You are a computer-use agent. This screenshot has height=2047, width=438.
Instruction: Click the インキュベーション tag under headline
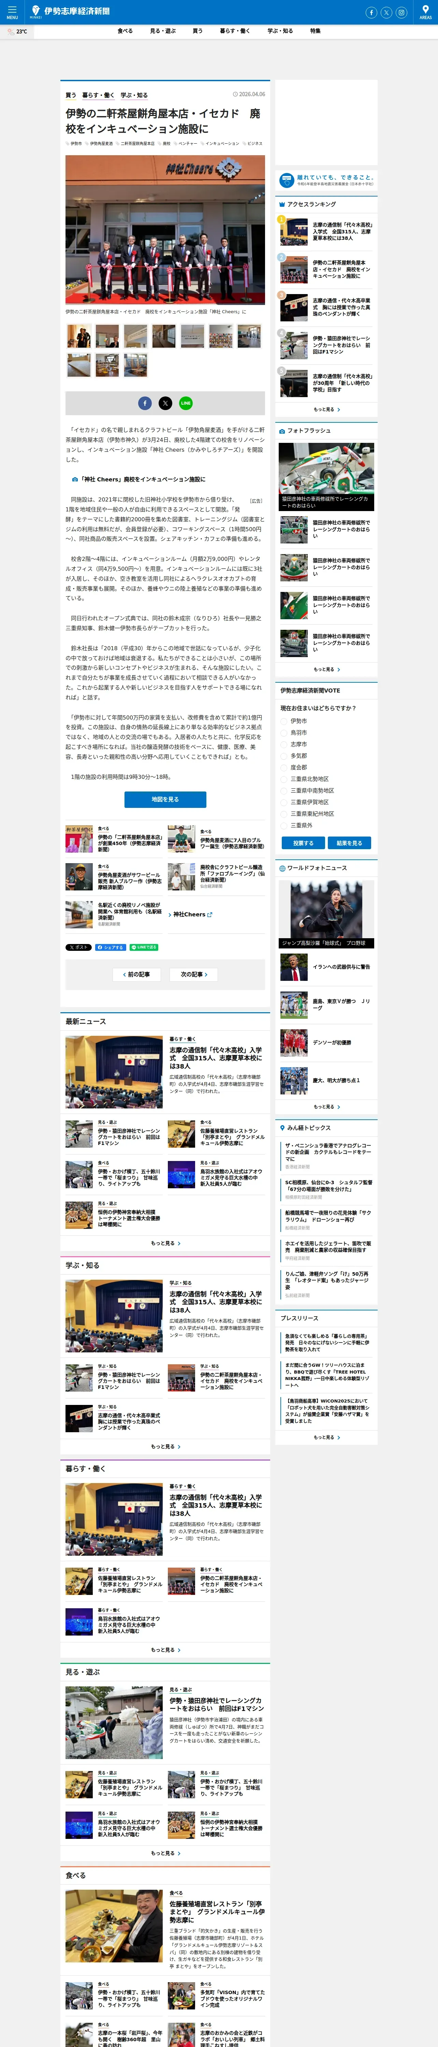[x=222, y=144]
